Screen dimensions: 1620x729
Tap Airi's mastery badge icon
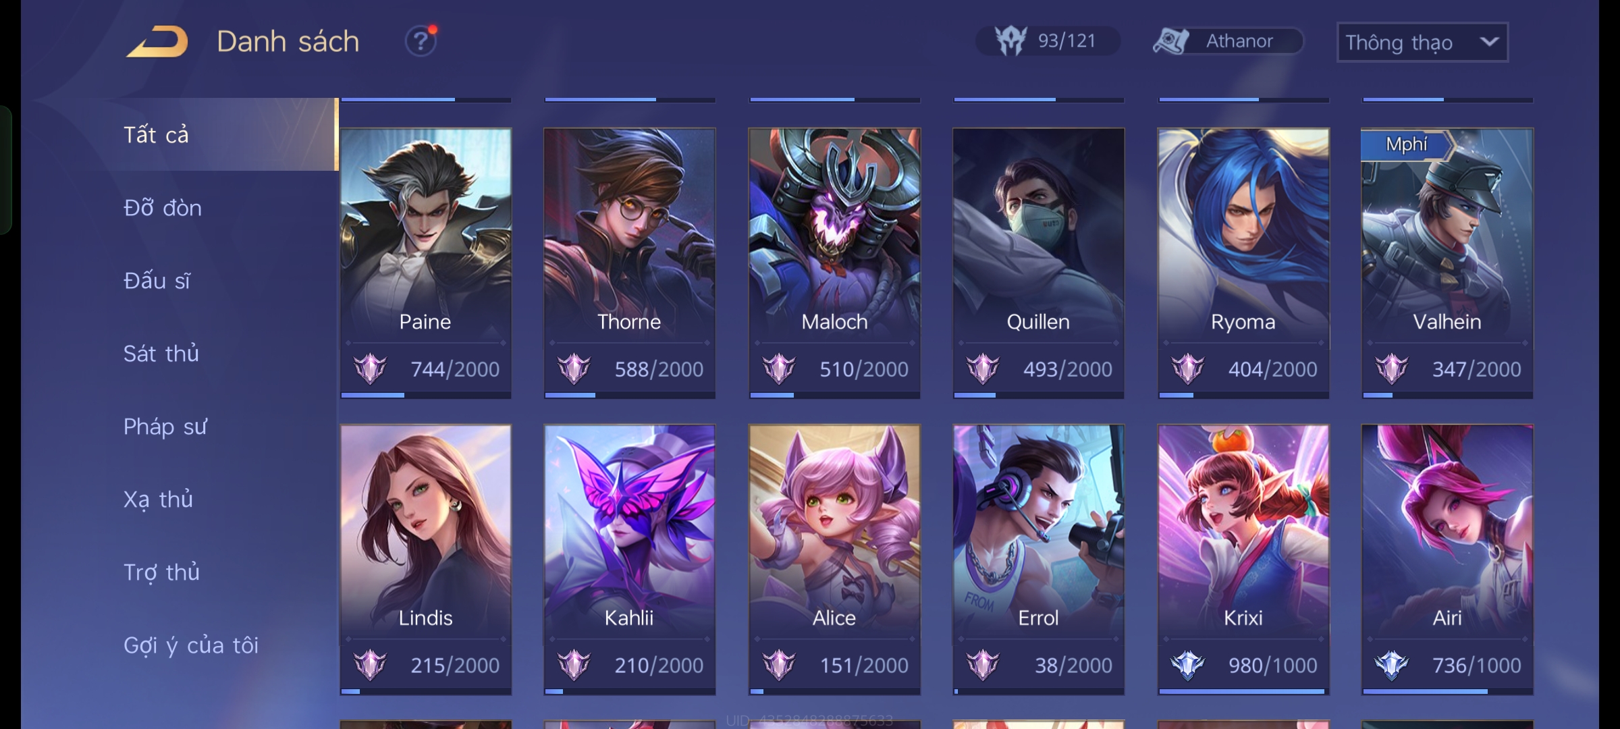1392,665
